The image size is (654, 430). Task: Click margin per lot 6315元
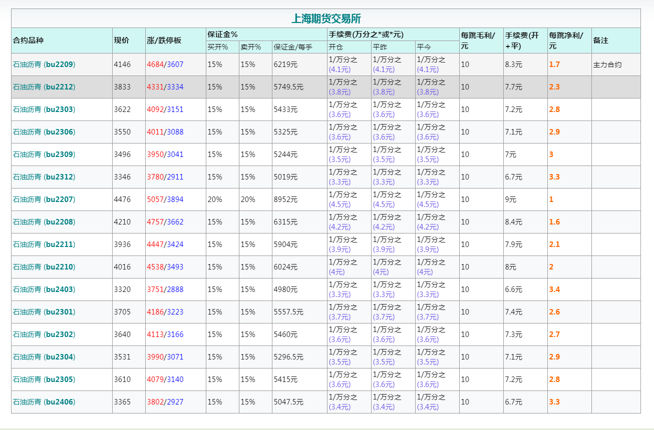(285, 222)
